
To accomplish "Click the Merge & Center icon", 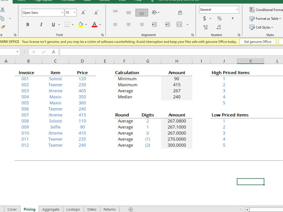I will [179, 24].
